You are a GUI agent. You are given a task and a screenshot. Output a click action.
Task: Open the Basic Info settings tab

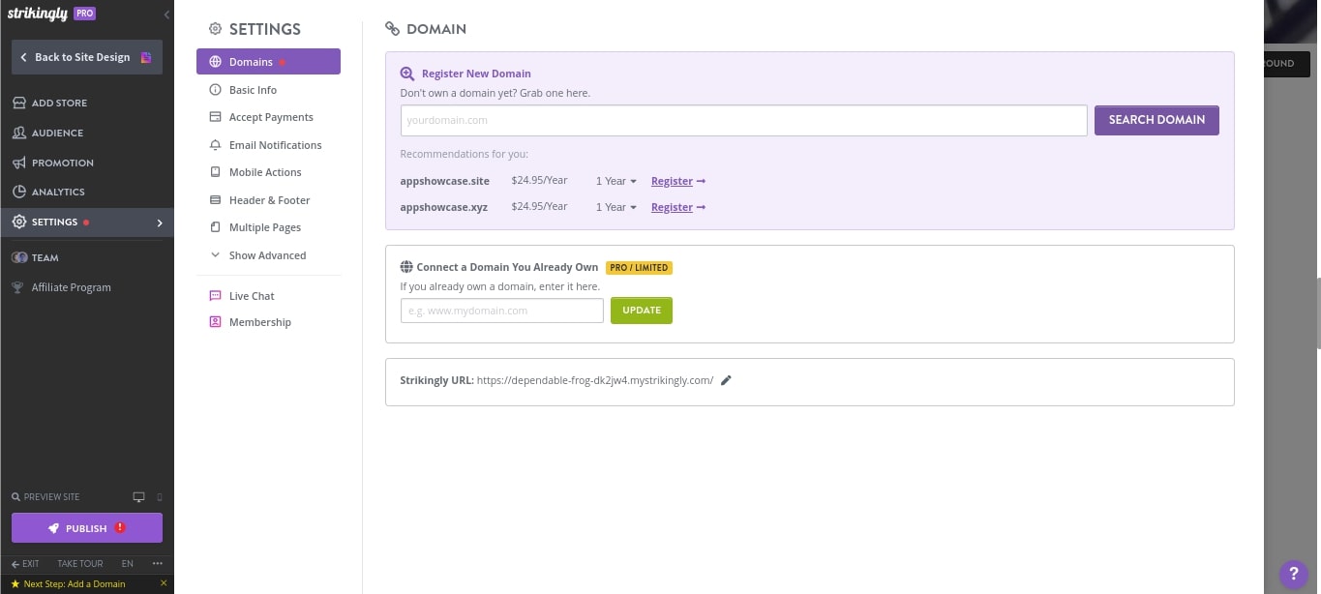253,90
